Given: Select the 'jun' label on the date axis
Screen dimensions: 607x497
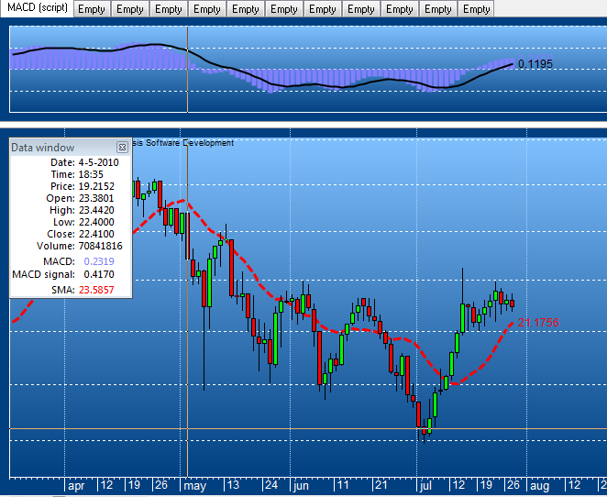Looking at the screenshot, I should pos(301,485).
